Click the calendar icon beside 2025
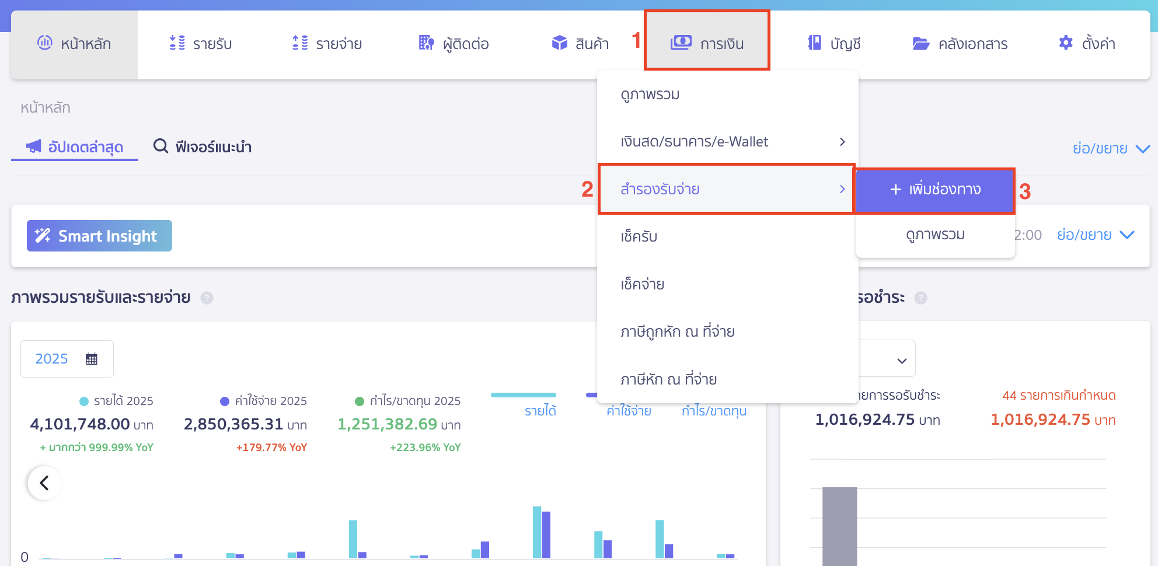This screenshot has height=566, width=1158. [92, 359]
